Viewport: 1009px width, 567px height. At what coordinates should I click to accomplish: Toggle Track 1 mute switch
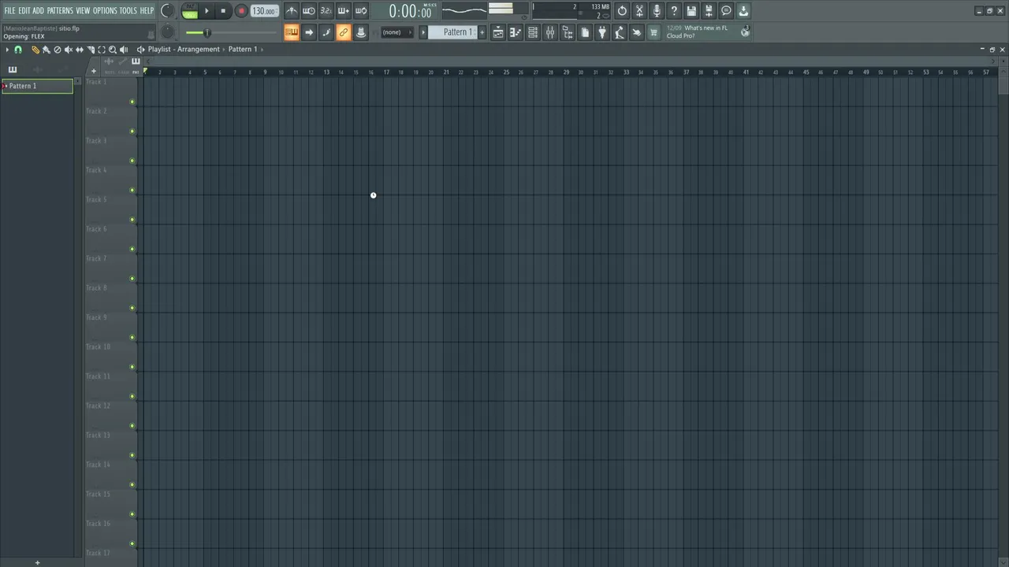click(132, 102)
